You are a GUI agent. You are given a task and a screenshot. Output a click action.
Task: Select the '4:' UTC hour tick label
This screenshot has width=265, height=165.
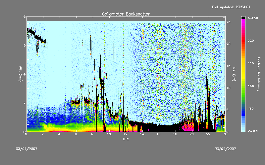[60, 134]
